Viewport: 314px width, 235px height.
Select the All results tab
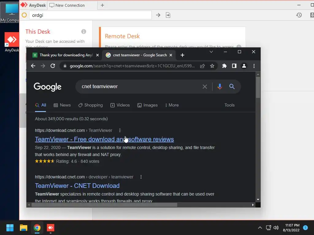[41, 105]
